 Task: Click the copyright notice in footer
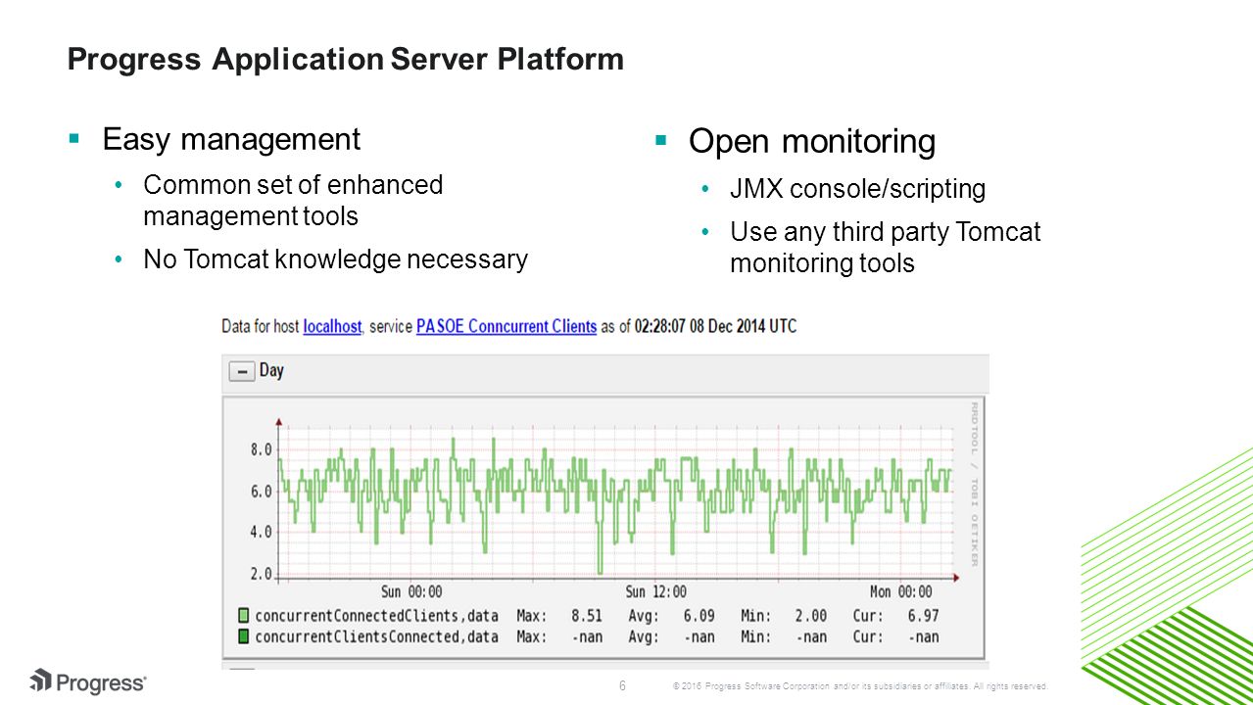[x=861, y=685]
